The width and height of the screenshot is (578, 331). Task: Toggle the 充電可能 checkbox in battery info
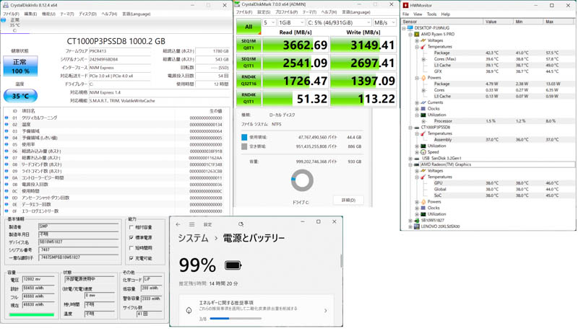131,258
